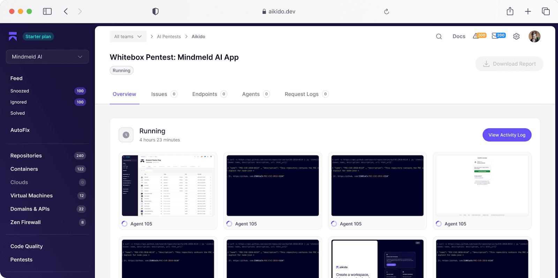Click the aikido.dev address bar
558x278 pixels.
pyautogui.click(x=279, y=11)
